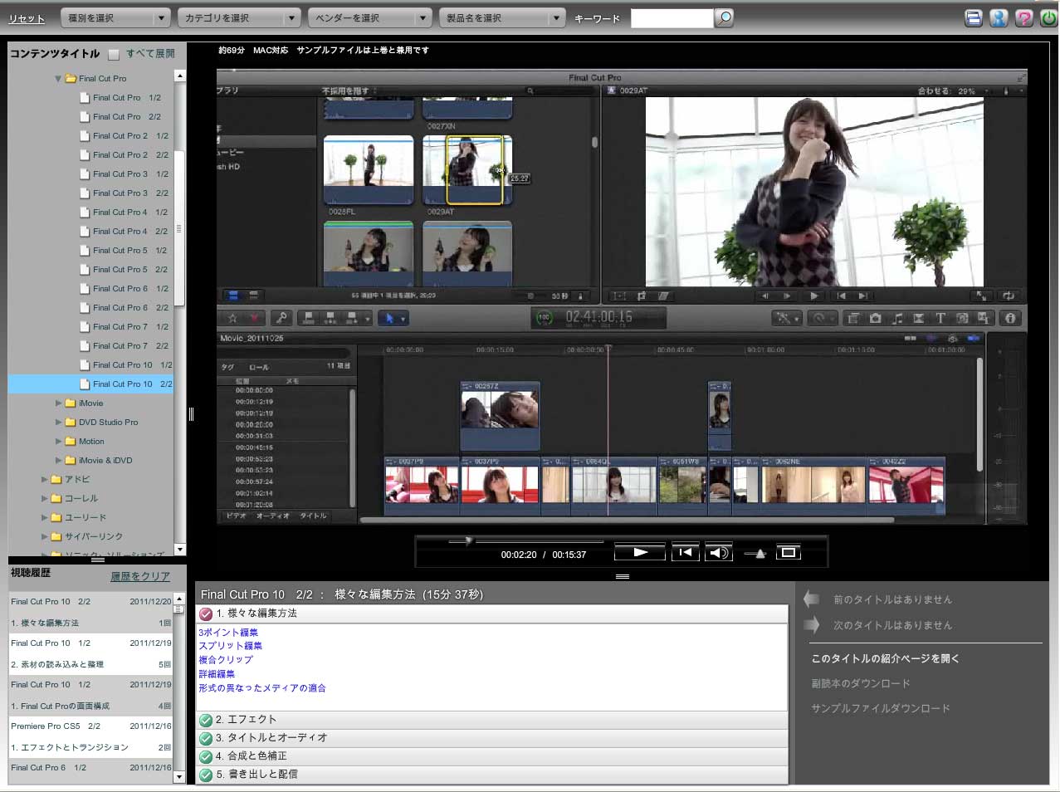The image size is (1060, 792).
Task: Click the magnifier search icon
Action: point(724,17)
